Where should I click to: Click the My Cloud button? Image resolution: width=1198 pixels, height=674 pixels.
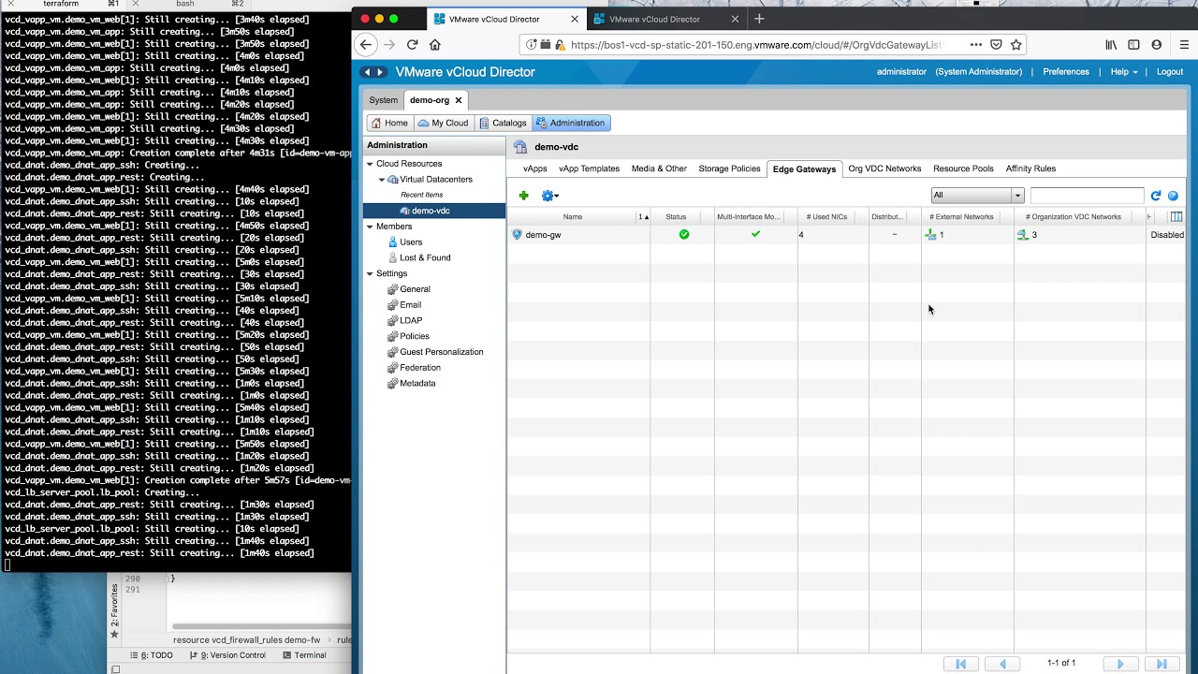(x=443, y=123)
